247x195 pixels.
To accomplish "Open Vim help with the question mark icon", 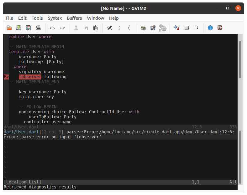I will click(x=210, y=28).
